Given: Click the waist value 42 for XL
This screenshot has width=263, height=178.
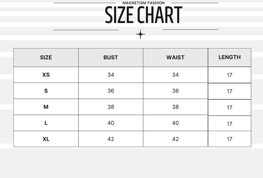Looking at the screenshot, I should (175, 139).
